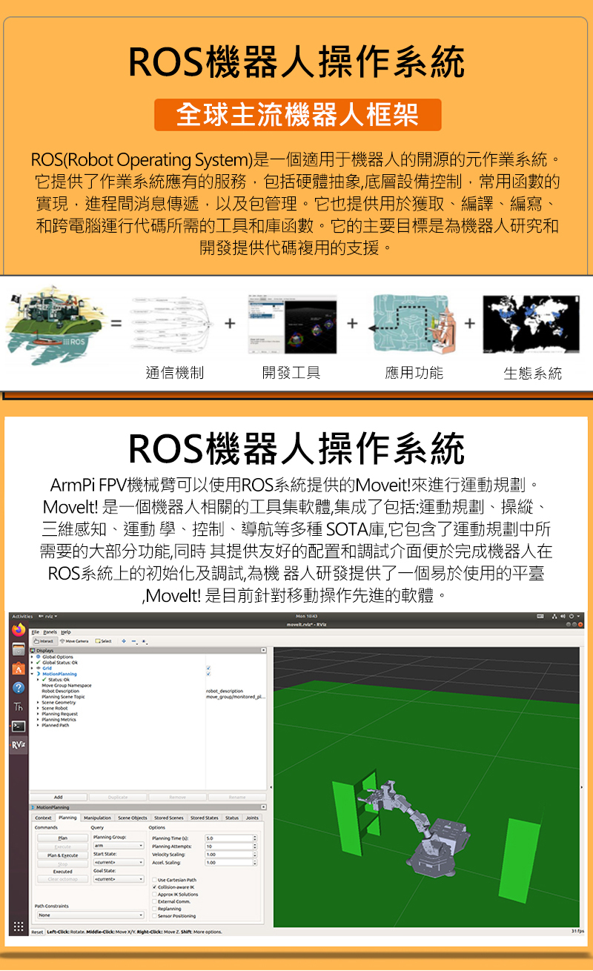Expand Planning Request
Screen dimensions: 593x971
click(x=39, y=714)
